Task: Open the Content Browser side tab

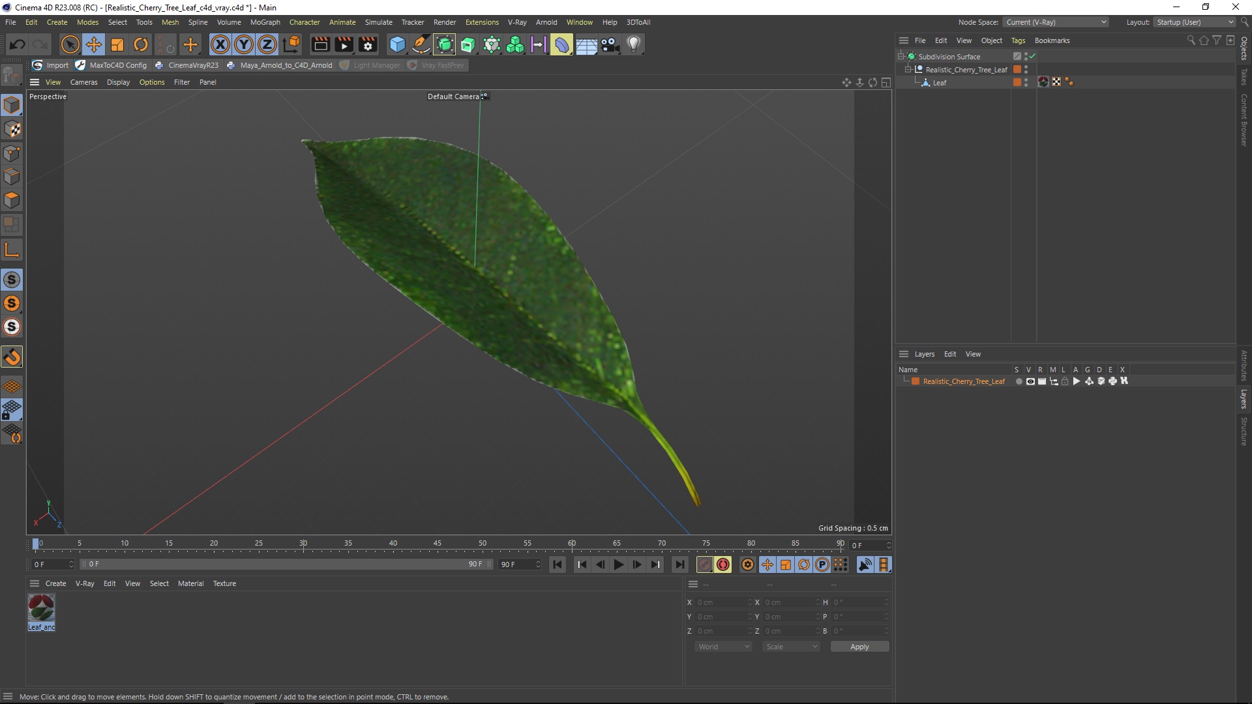Action: click(1244, 119)
